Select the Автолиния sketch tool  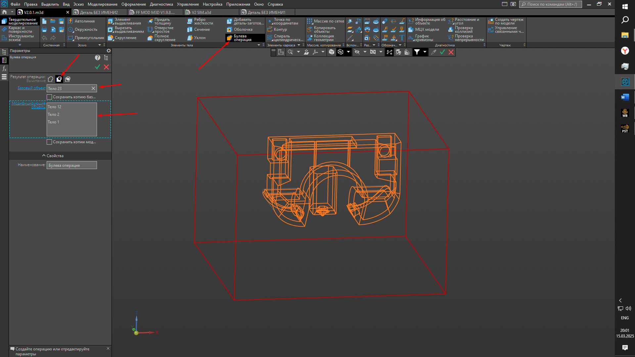point(81,21)
